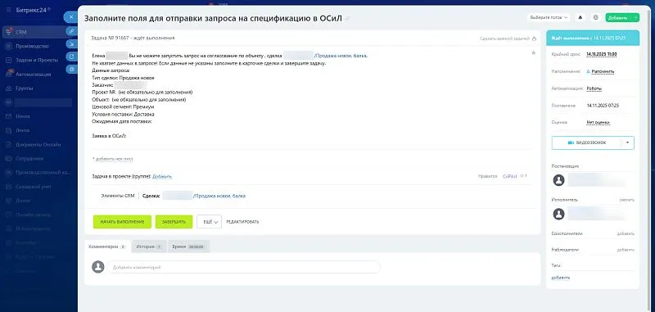Image resolution: width=655 pixels, height=312 pixels.
Task: Open the task settings gear icon
Action: tap(596, 17)
